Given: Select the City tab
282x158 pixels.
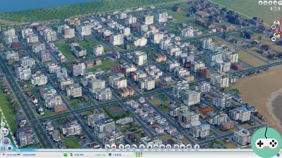Looking at the screenshot, I should coord(18,150).
